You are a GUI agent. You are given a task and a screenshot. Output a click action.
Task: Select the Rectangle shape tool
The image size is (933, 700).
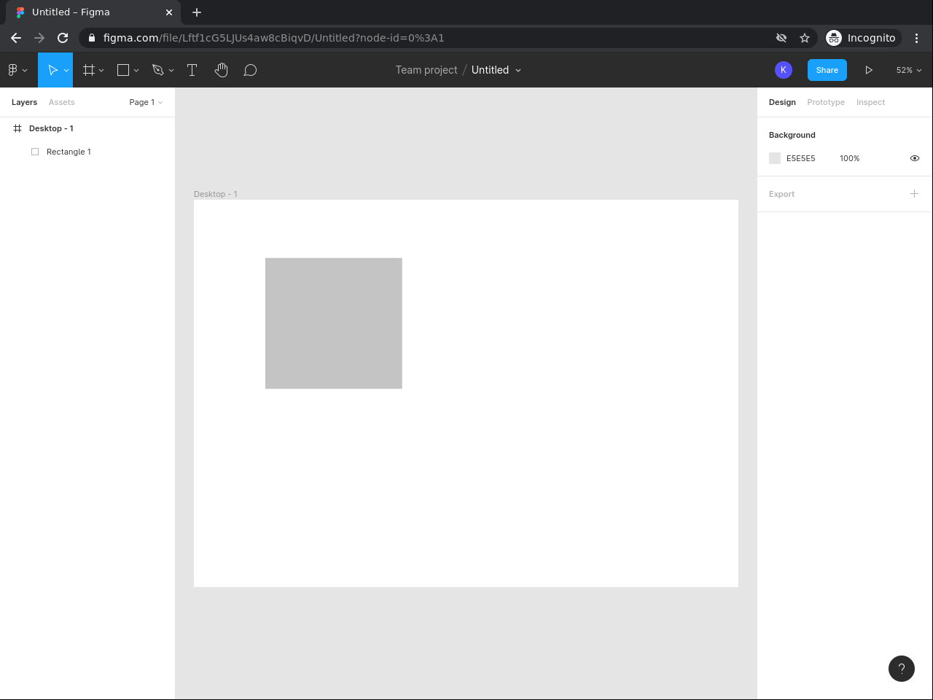pos(123,70)
